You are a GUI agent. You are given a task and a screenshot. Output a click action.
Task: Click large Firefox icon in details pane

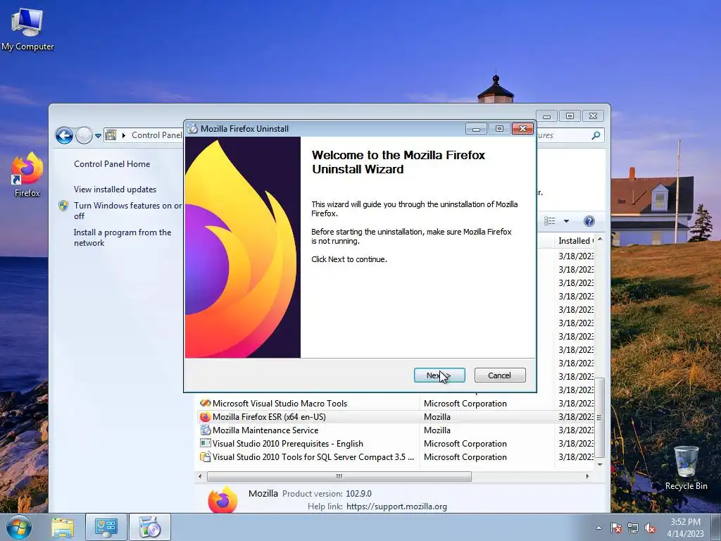click(222, 499)
